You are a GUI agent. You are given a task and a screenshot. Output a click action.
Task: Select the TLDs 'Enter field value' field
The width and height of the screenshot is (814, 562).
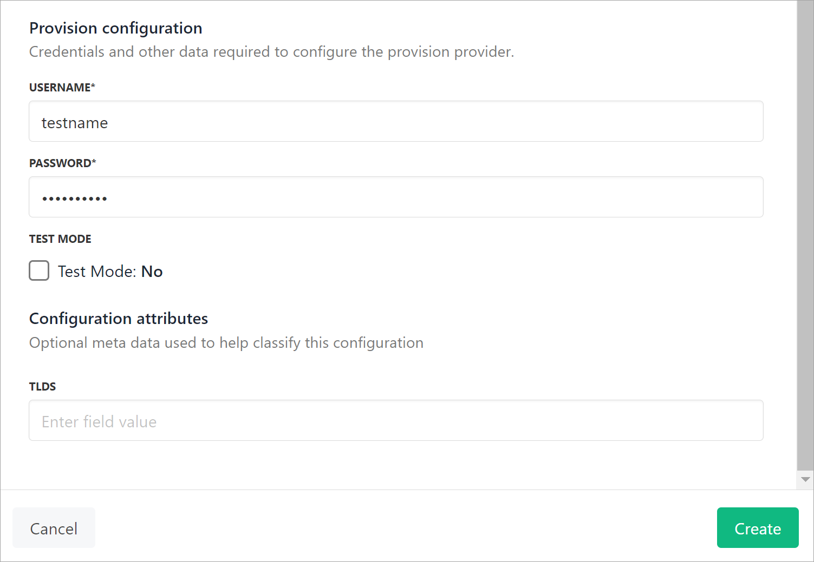pos(396,420)
